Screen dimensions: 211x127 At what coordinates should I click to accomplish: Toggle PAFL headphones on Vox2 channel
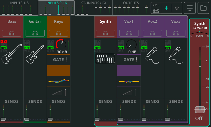pyautogui.click(x=152, y=33)
